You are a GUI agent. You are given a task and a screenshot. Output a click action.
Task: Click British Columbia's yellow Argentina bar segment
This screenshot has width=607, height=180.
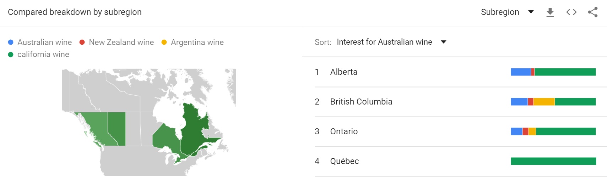point(544,102)
